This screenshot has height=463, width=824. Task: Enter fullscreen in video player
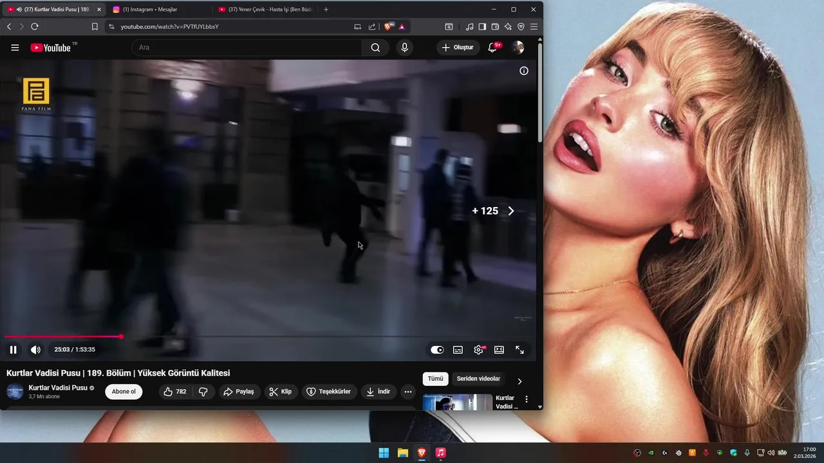coord(520,350)
